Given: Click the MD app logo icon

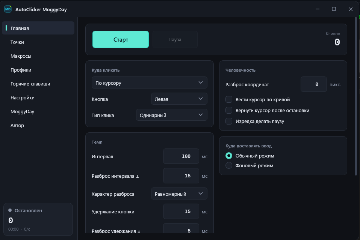Looking at the screenshot, I should tap(8, 9).
